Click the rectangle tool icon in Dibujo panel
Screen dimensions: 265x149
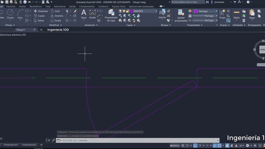(26, 11)
